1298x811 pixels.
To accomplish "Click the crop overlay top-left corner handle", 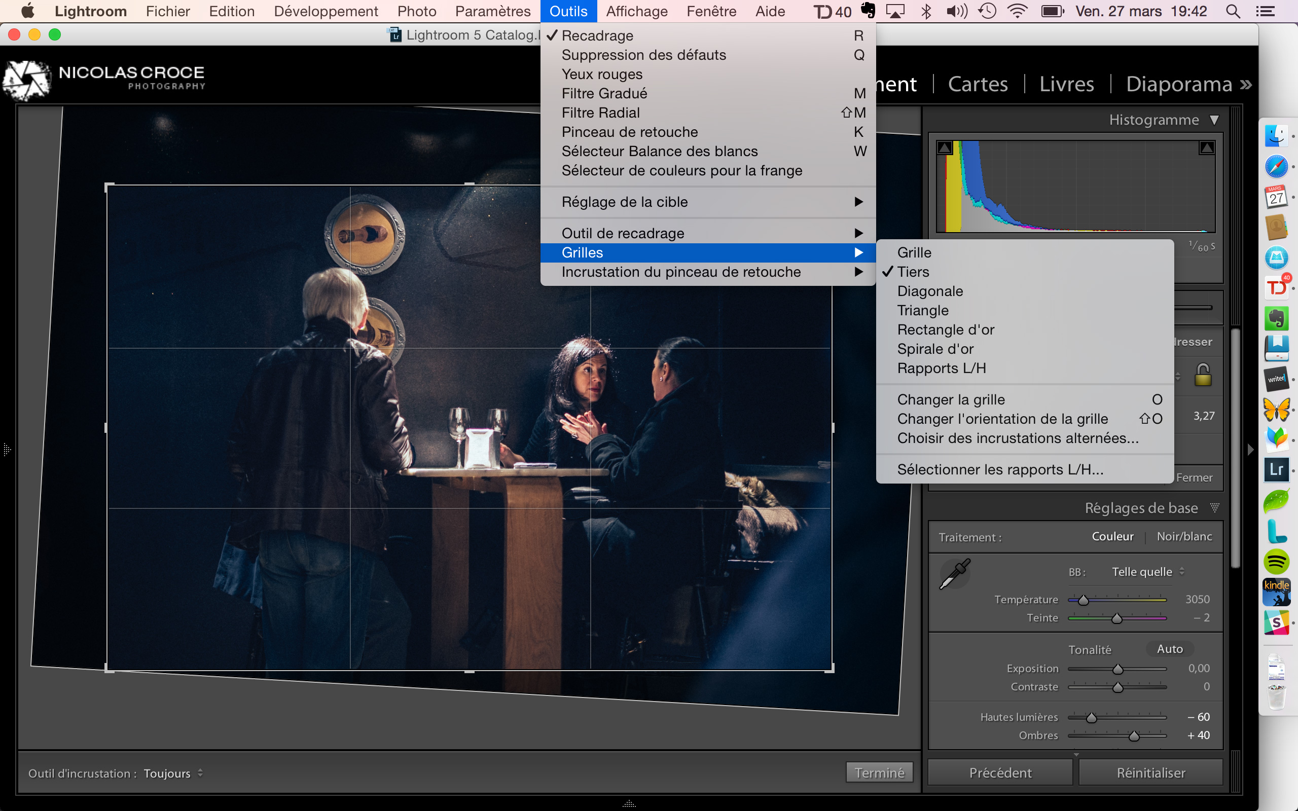I will [x=108, y=186].
